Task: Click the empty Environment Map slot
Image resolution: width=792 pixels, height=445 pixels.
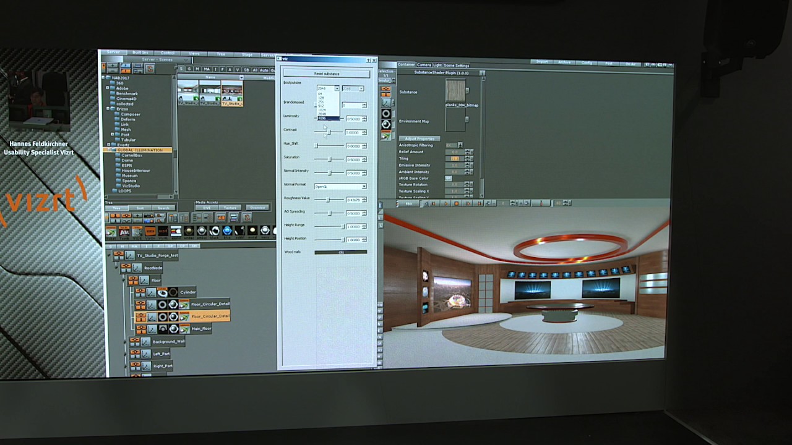Action: (x=455, y=120)
